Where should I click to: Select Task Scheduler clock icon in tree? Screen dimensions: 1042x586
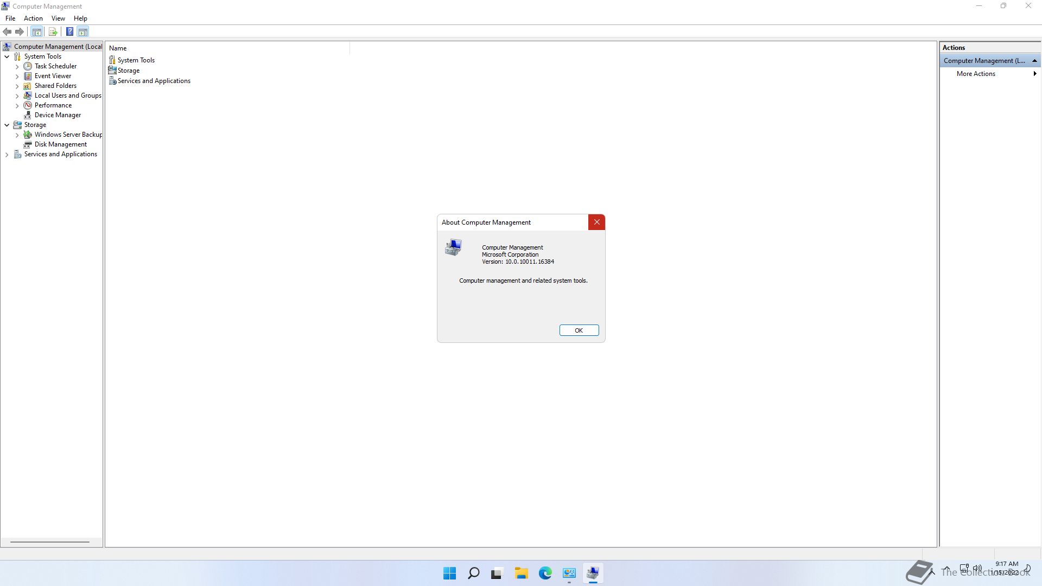[28, 66]
